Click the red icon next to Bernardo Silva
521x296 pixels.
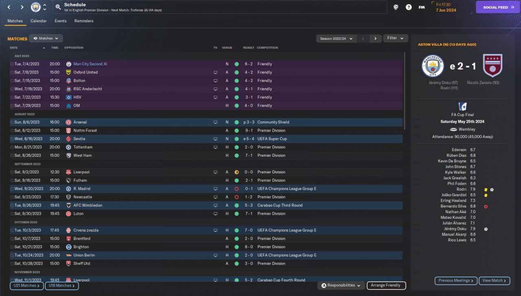point(486,207)
